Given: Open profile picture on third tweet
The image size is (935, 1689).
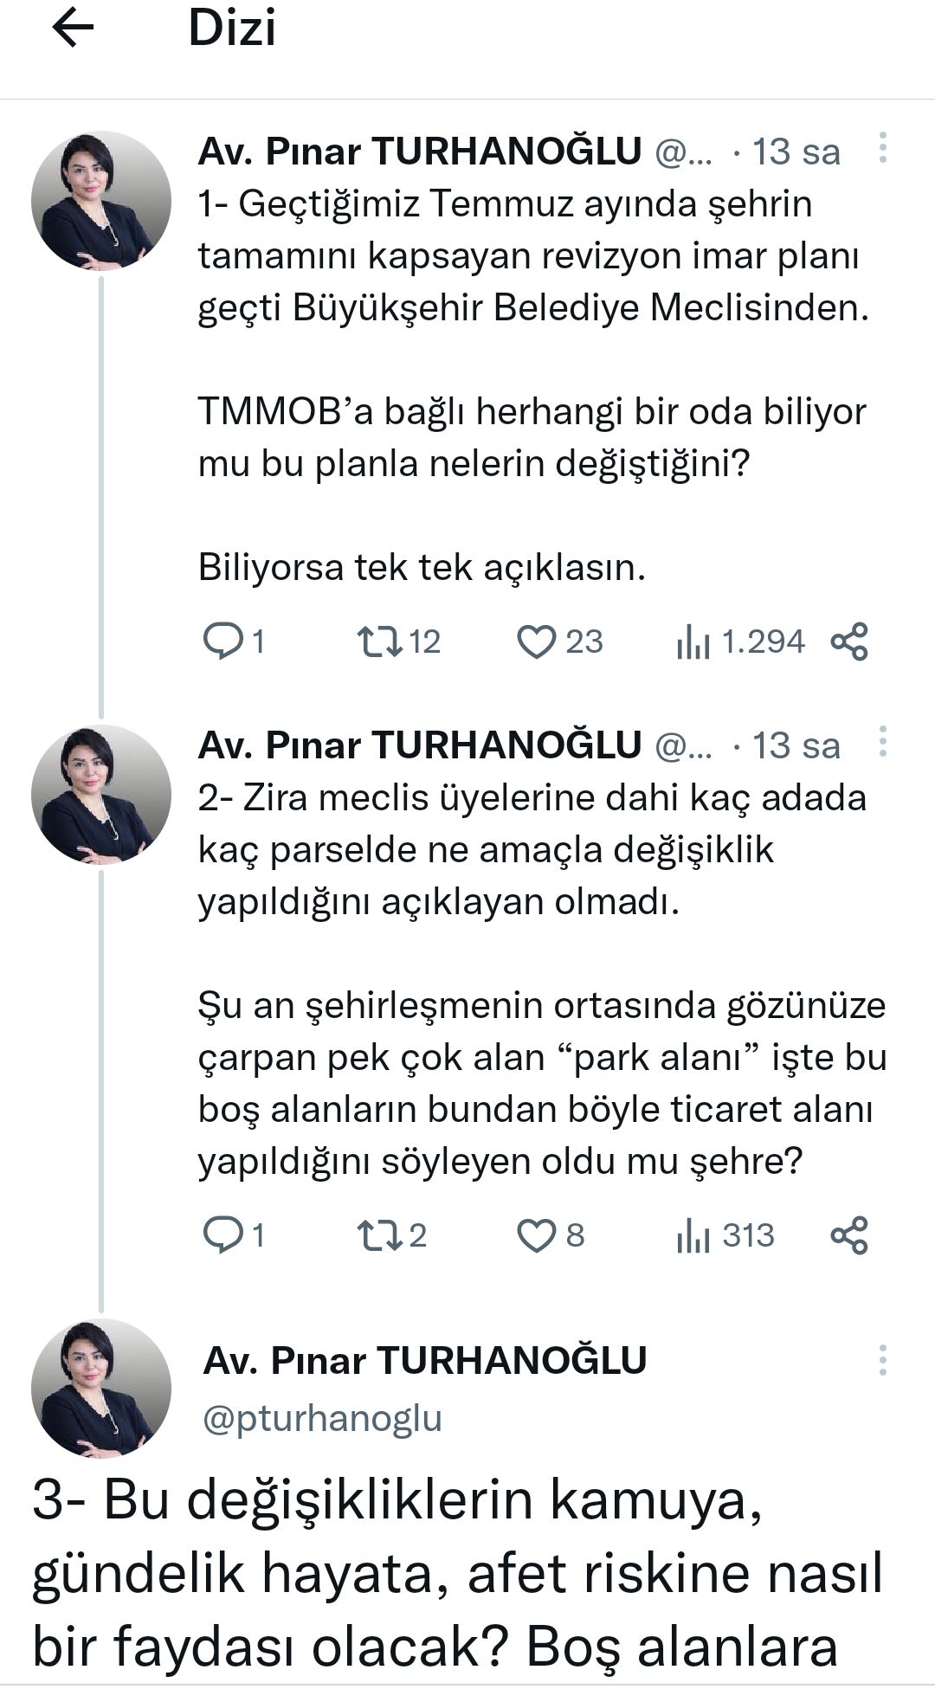Looking at the screenshot, I should pos(101,1389).
